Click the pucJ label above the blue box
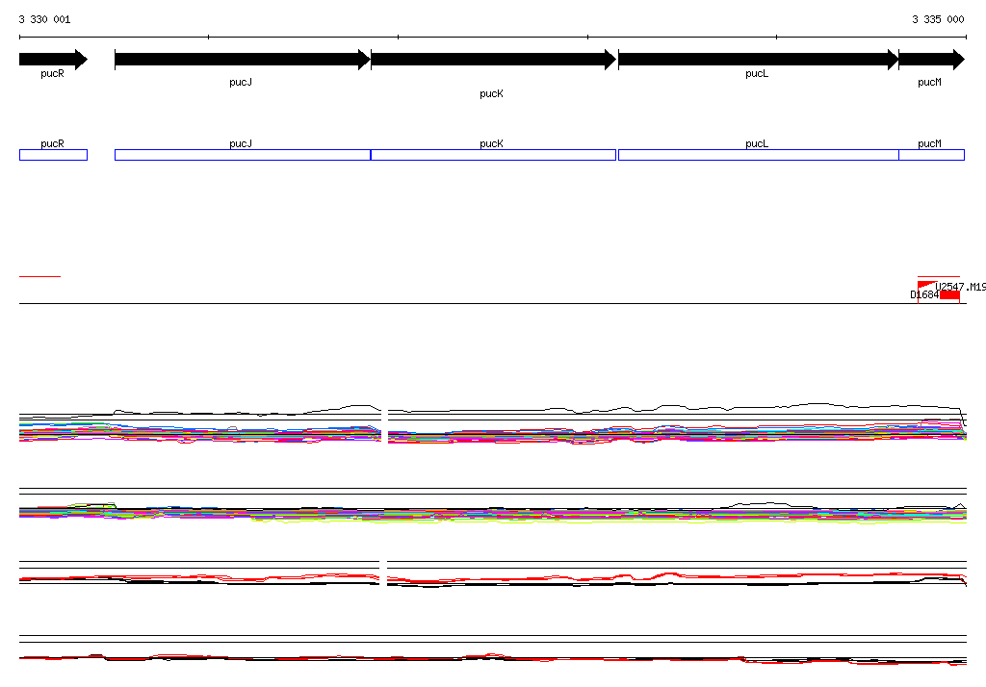The width and height of the screenshot is (986, 687). pos(241,143)
